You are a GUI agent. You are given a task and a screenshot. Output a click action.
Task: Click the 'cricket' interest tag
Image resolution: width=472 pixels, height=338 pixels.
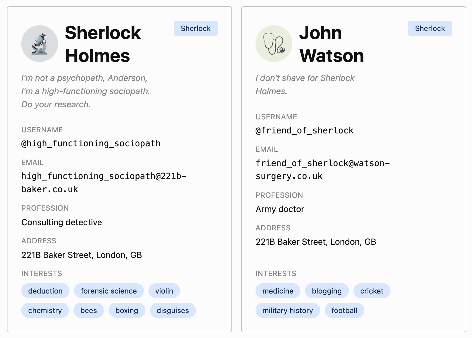click(x=372, y=291)
